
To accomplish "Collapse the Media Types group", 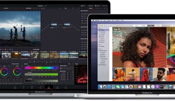I will 98,51.
